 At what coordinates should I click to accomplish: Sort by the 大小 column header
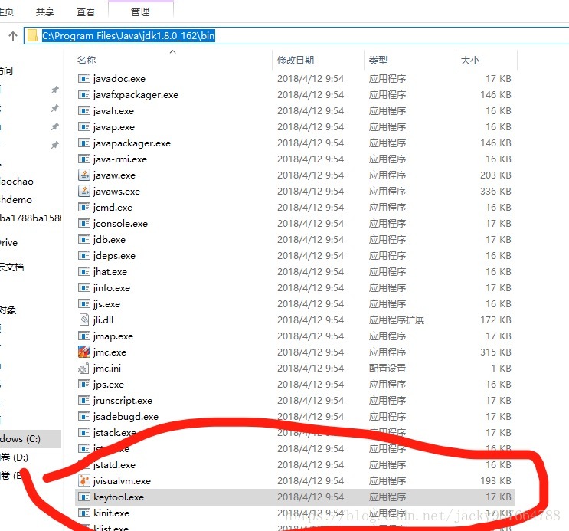469,60
